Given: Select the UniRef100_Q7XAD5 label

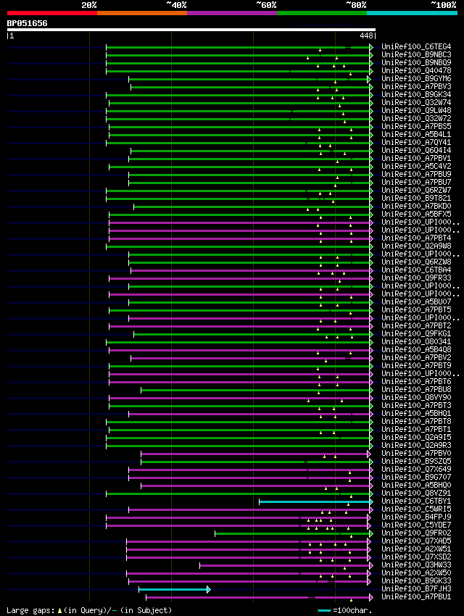Looking at the screenshot, I should (x=416, y=541).
